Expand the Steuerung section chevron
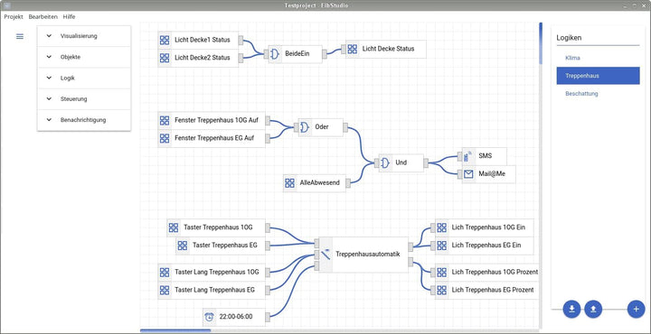 tap(49, 99)
